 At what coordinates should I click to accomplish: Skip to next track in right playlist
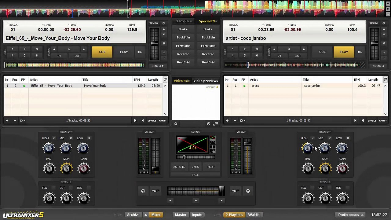point(363,121)
